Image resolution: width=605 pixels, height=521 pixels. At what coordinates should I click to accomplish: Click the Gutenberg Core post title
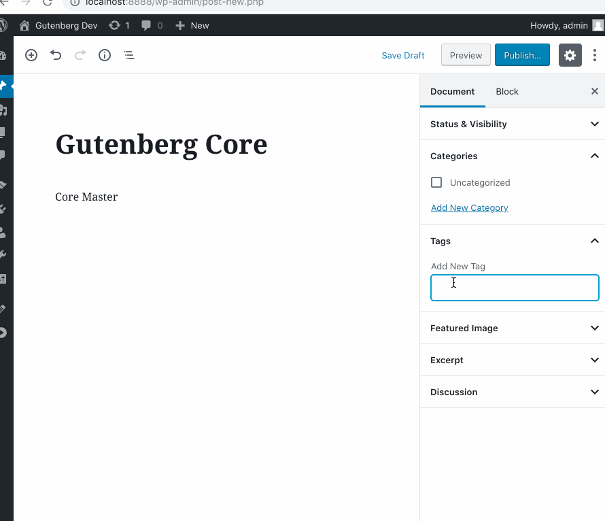pyautogui.click(x=161, y=145)
